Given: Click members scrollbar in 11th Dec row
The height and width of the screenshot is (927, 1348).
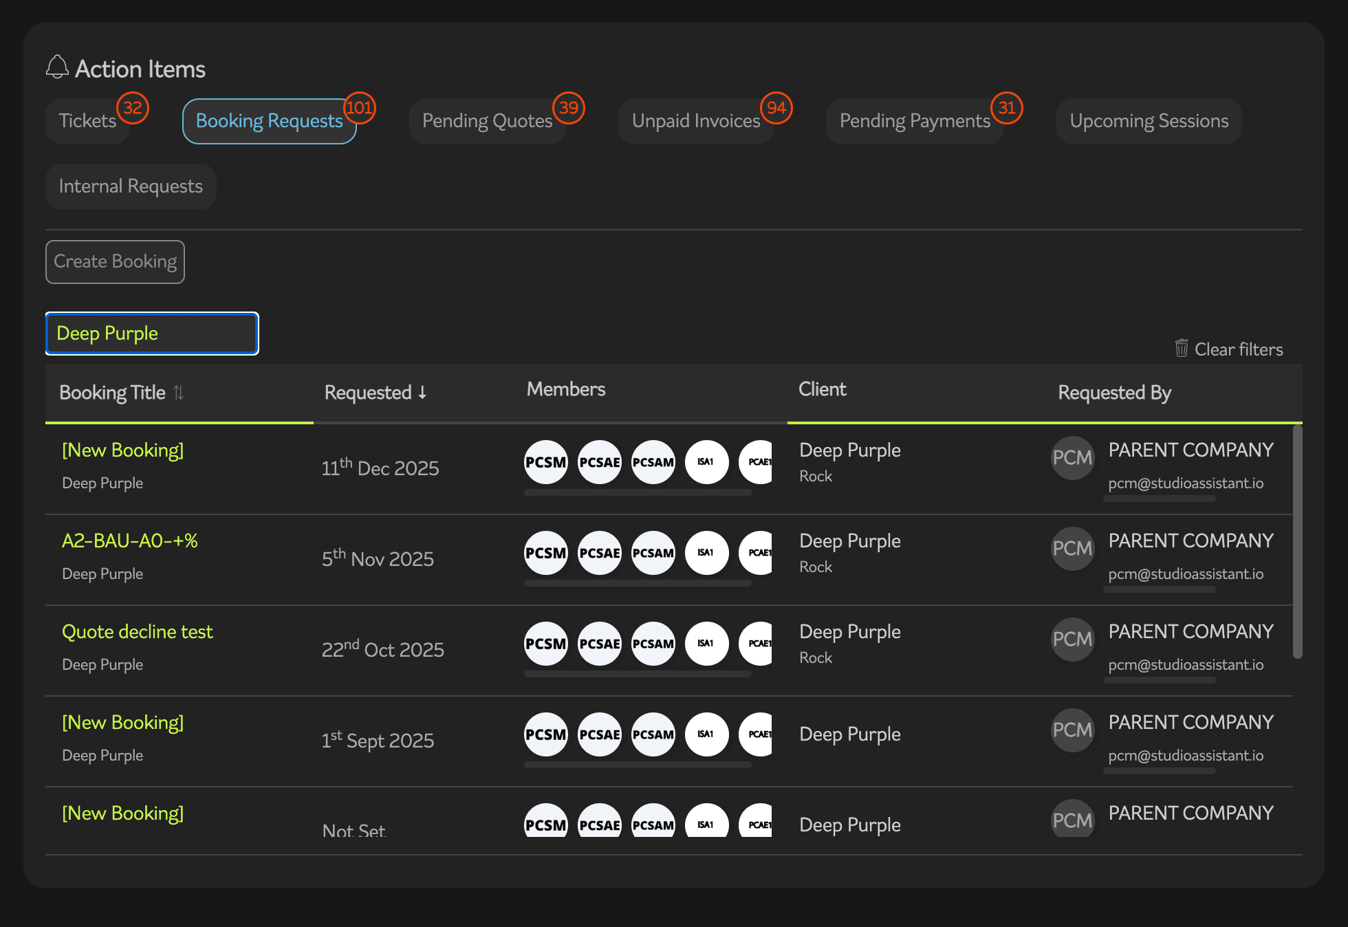Looking at the screenshot, I should pyautogui.click(x=638, y=492).
